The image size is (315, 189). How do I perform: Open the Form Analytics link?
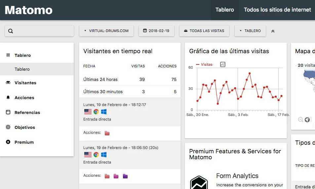pos(237,176)
